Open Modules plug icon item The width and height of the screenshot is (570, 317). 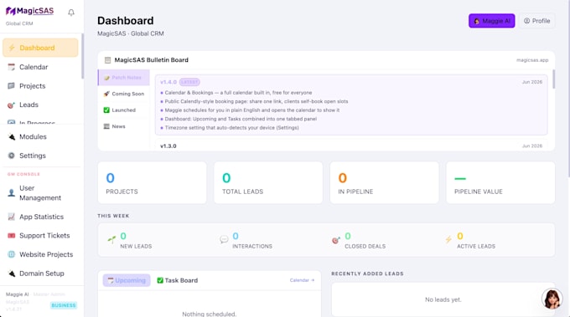40,136
